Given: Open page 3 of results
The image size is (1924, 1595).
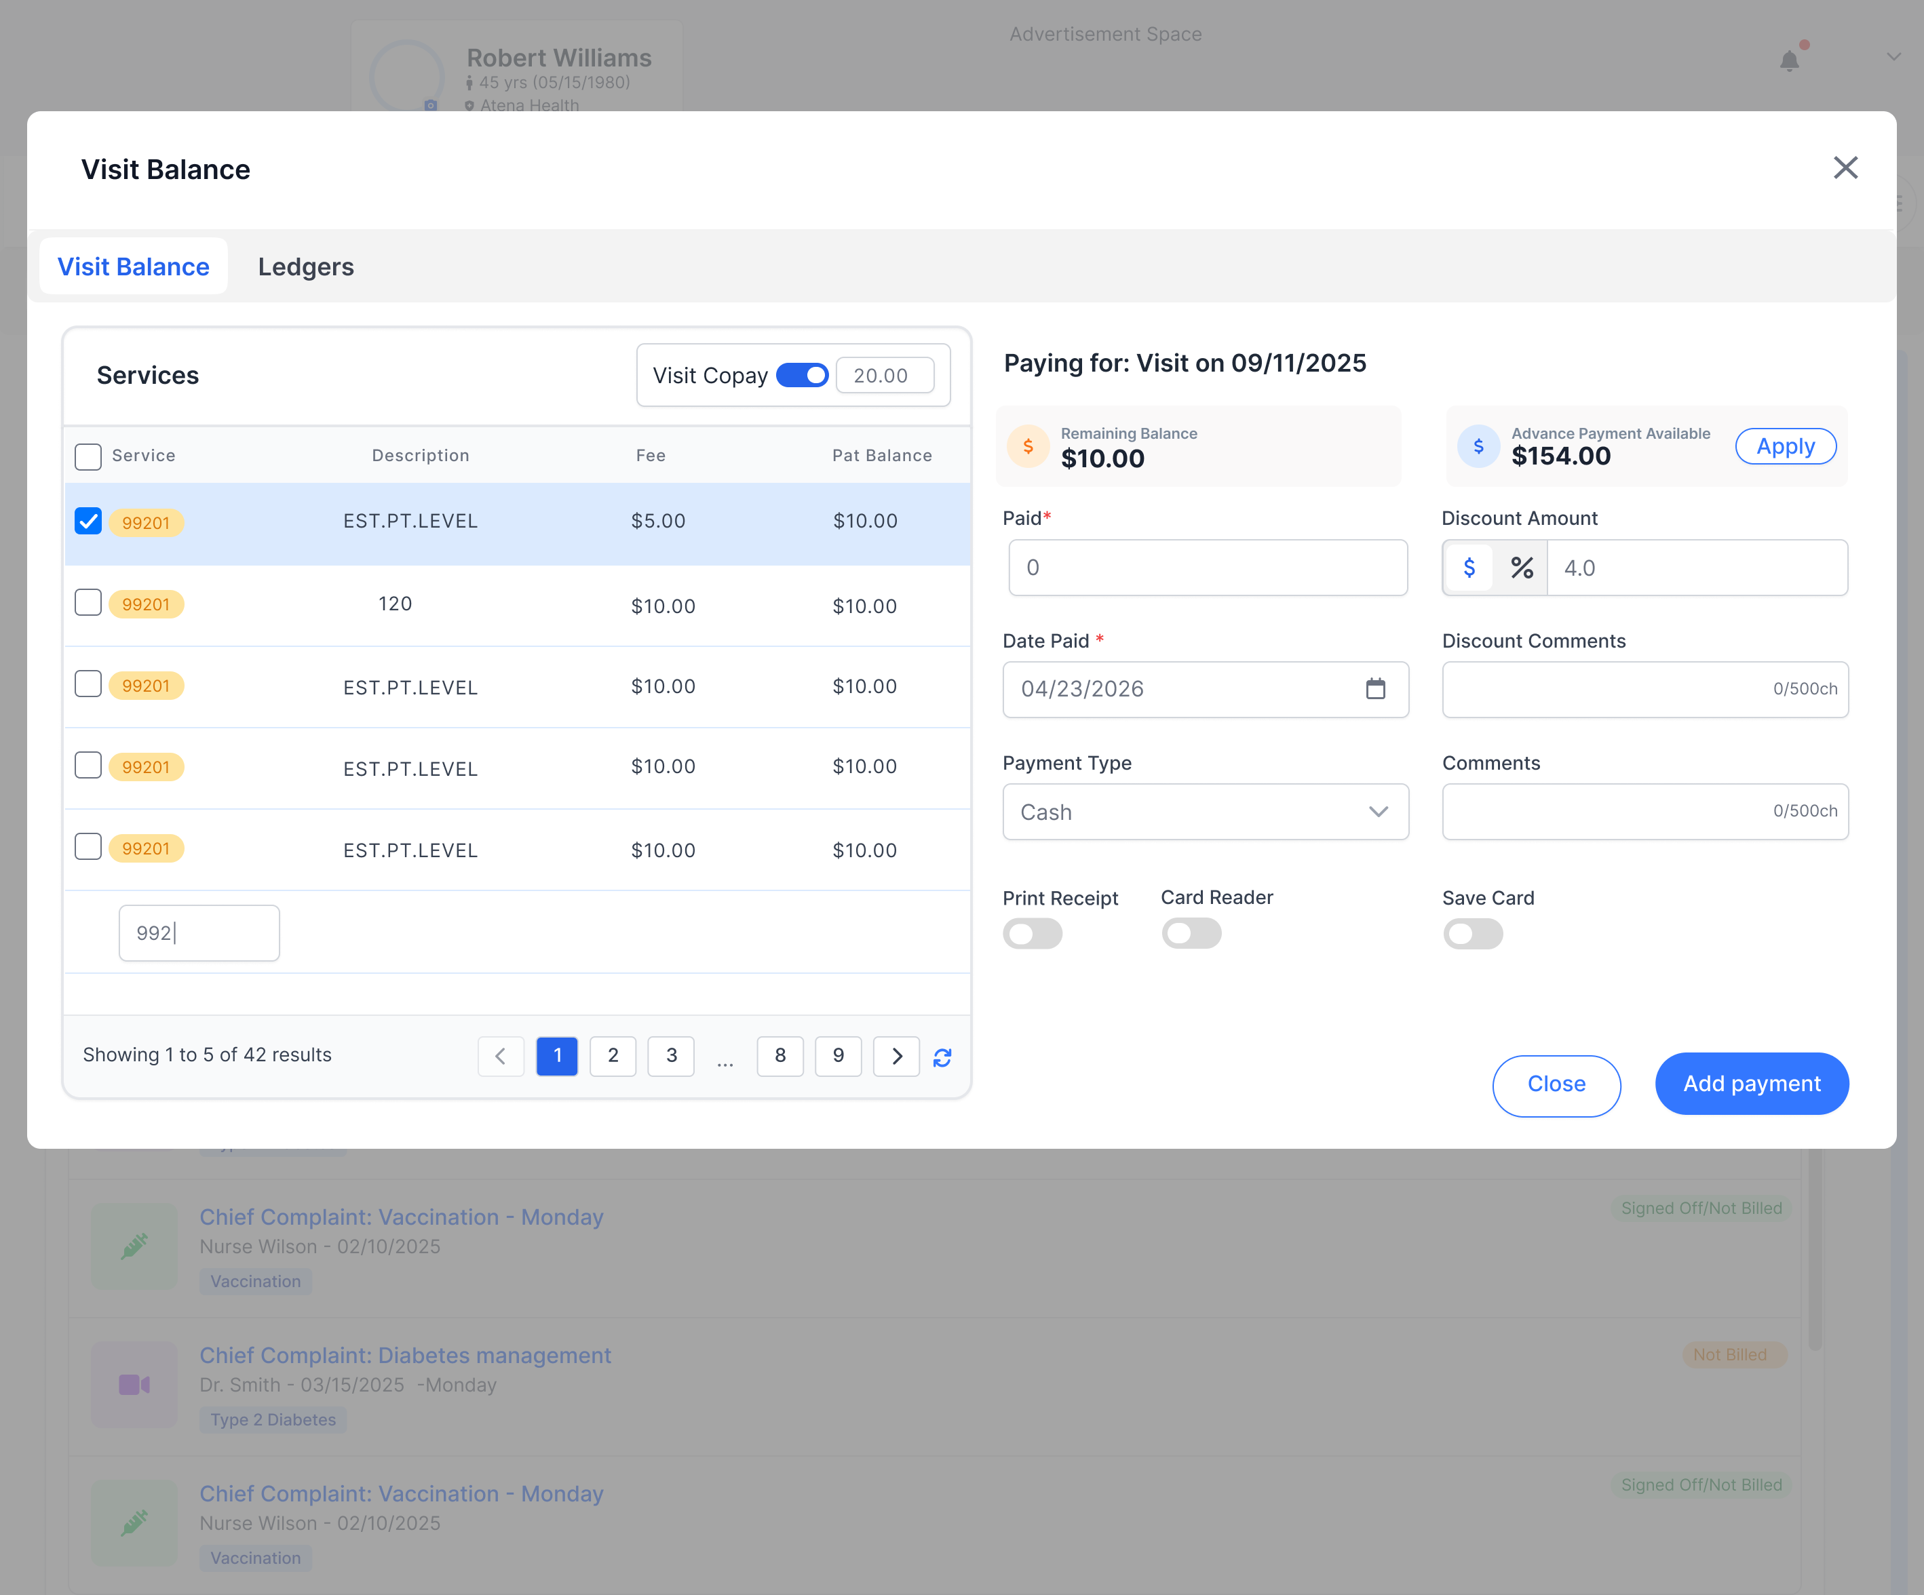Looking at the screenshot, I should [672, 1056].
